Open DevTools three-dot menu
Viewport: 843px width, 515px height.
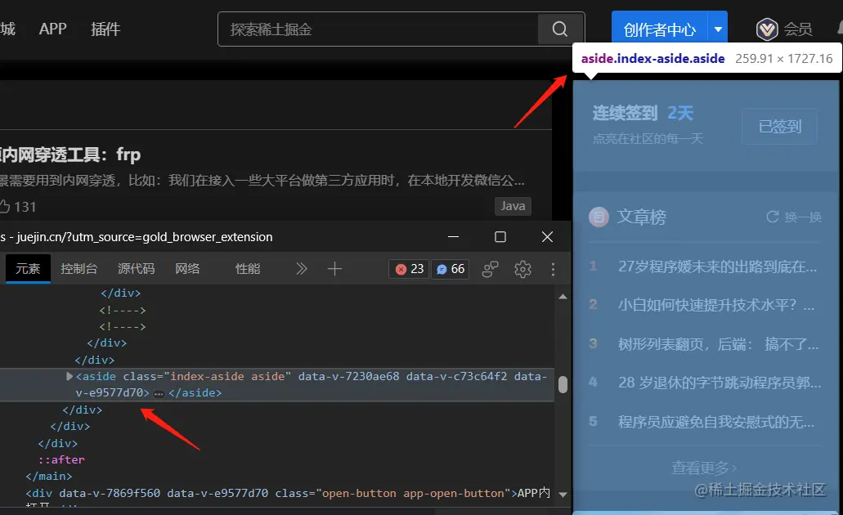pyautogui.click(x=553, y=269)
